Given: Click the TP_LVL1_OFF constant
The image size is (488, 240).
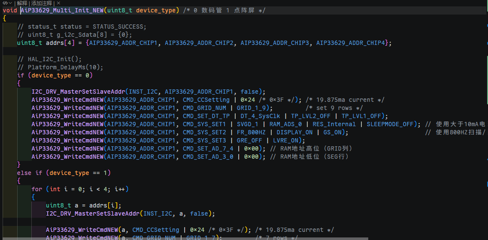Looking at the screenshot, I should click(362, 116).
